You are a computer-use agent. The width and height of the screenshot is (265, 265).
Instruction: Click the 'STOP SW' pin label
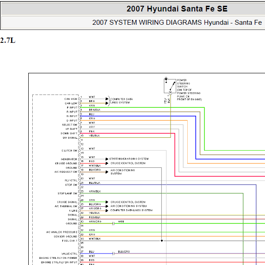tap(71, 185)
